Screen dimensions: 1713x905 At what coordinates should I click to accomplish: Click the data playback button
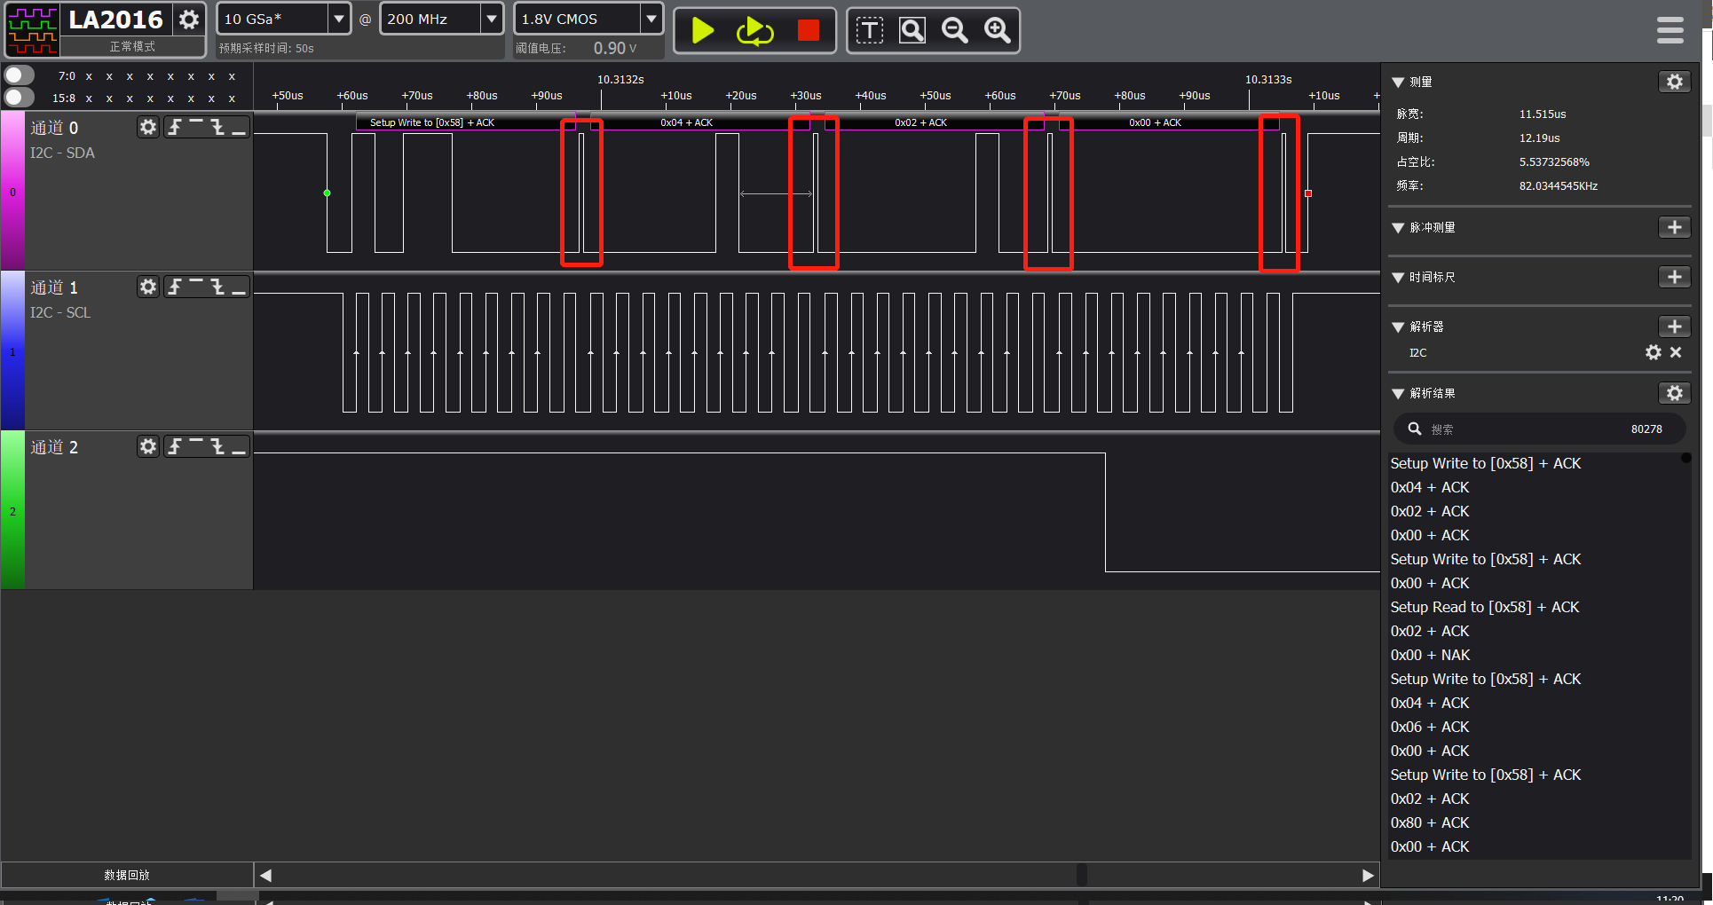click(x=127, y=875)
